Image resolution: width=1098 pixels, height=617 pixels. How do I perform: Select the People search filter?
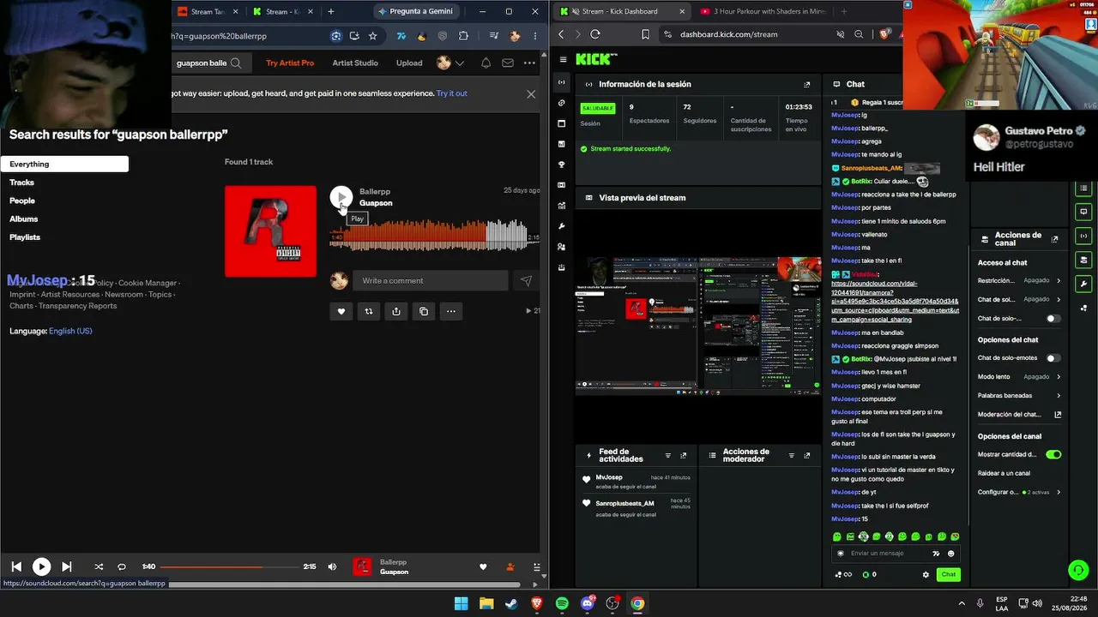coord(22,201)
